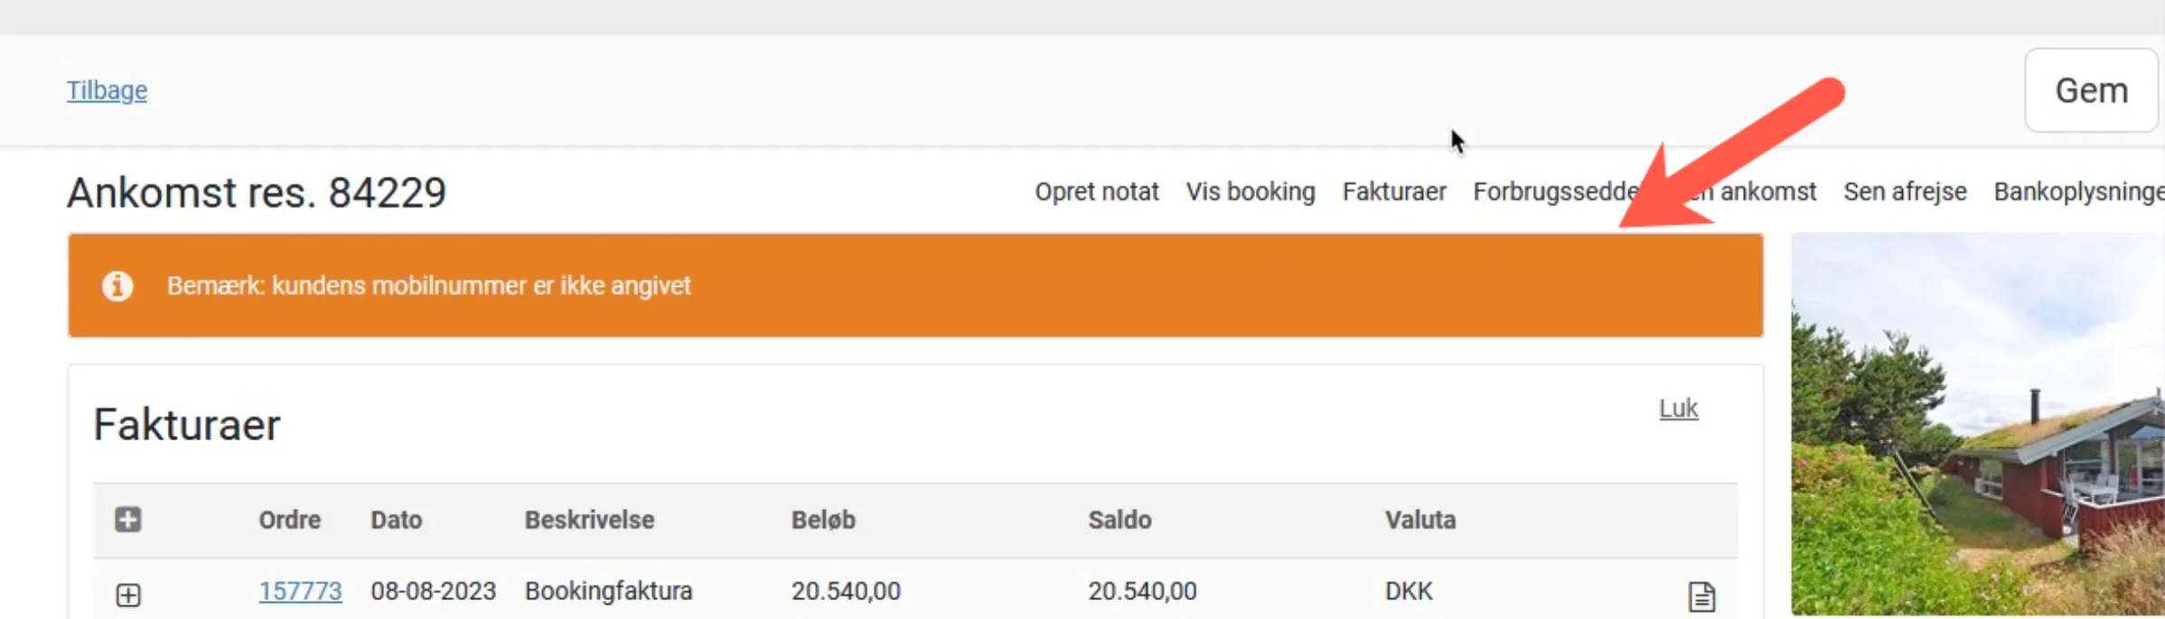
Task: Open Vis booking from the action menu
Action: tap(1250, 191)
